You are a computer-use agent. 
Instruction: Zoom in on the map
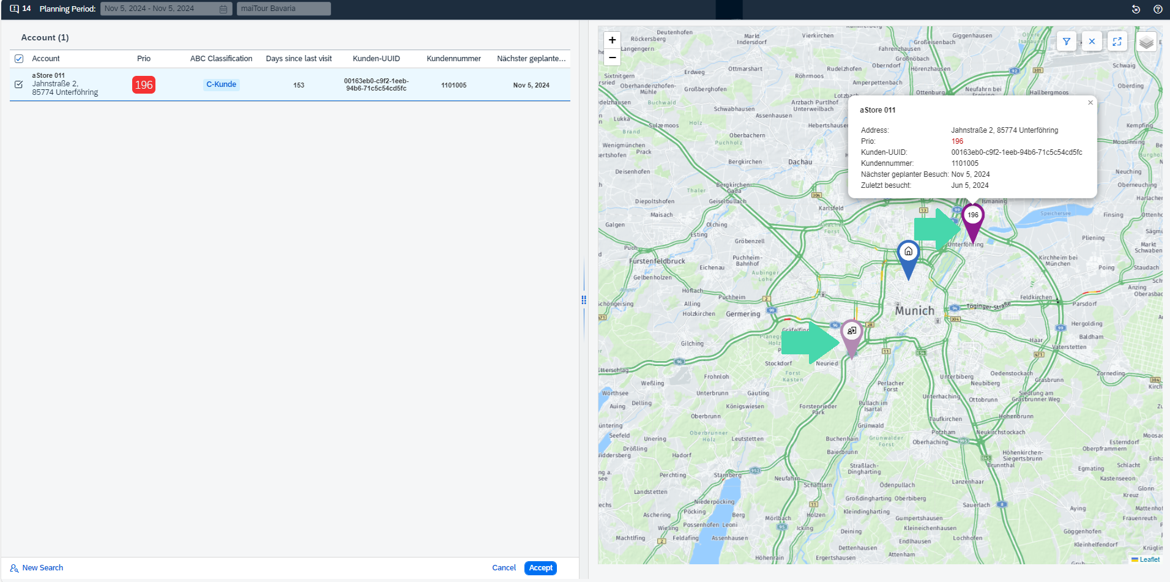coord(612,40)
